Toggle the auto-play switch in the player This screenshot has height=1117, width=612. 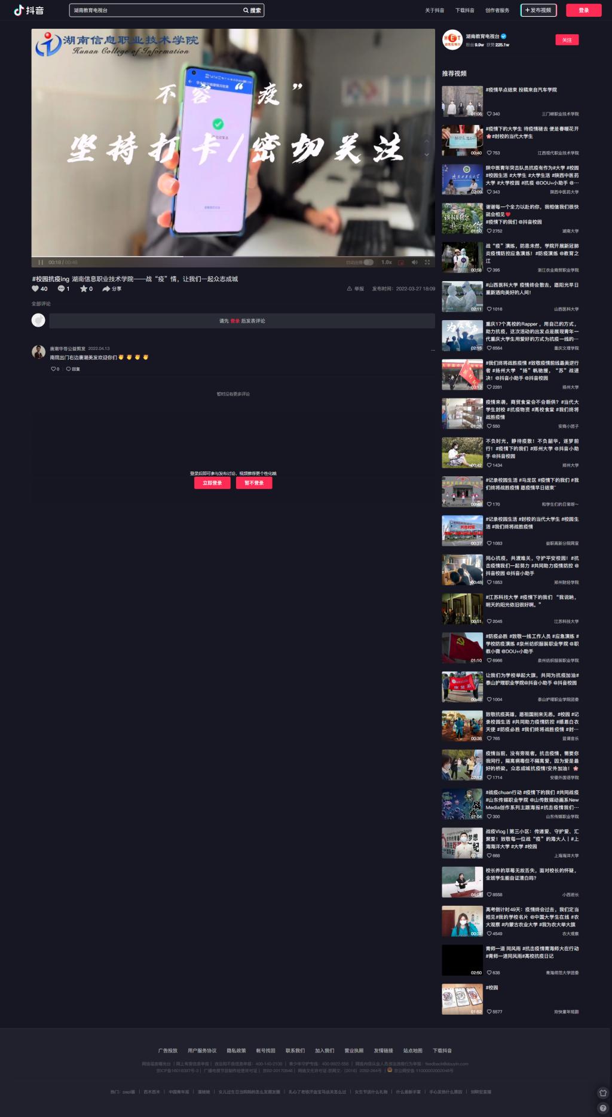[368, 262]
